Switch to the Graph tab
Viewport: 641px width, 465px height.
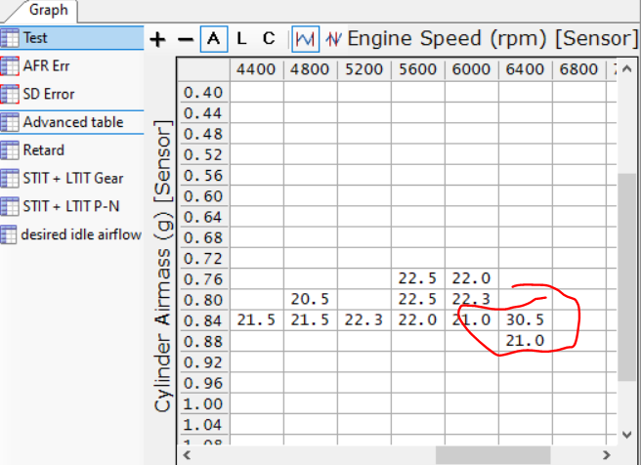pos(48,10)
